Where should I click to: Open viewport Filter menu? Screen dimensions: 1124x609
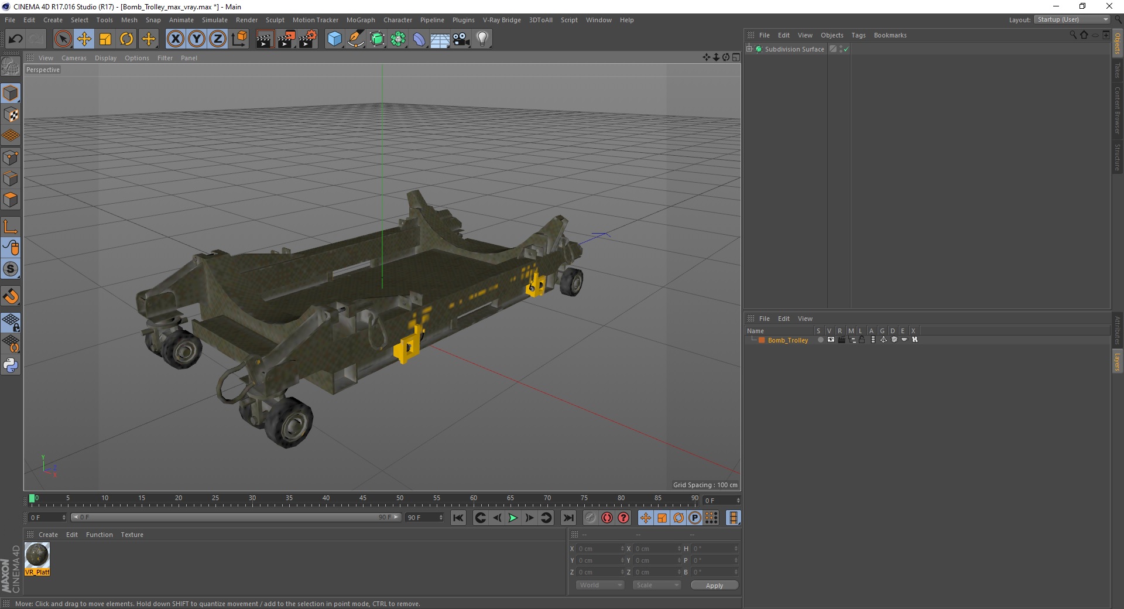coord(165,58)
